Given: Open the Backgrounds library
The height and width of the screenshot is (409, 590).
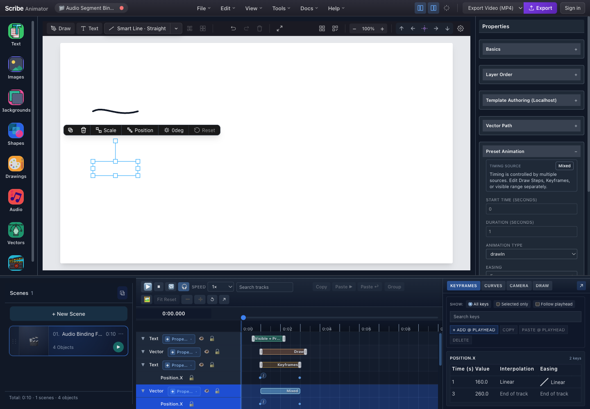Looking at the screenshot, I should (x=16, y=101).
